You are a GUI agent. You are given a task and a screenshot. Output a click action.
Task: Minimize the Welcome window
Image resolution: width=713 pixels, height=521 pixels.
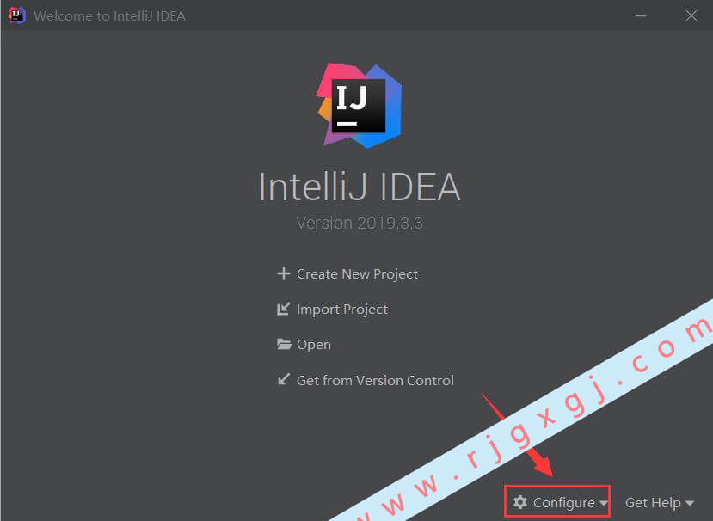(641, 15)
